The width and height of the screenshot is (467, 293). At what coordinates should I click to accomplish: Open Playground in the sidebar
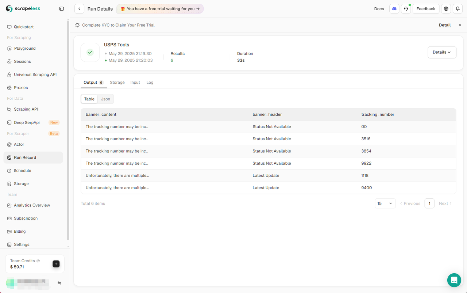(33, 49)
